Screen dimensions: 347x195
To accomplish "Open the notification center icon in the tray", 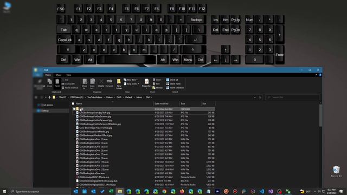I will pos(341,191).
